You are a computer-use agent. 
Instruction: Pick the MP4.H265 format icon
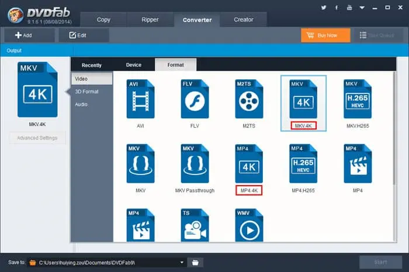pyautogui.click(x=303, y=163)
